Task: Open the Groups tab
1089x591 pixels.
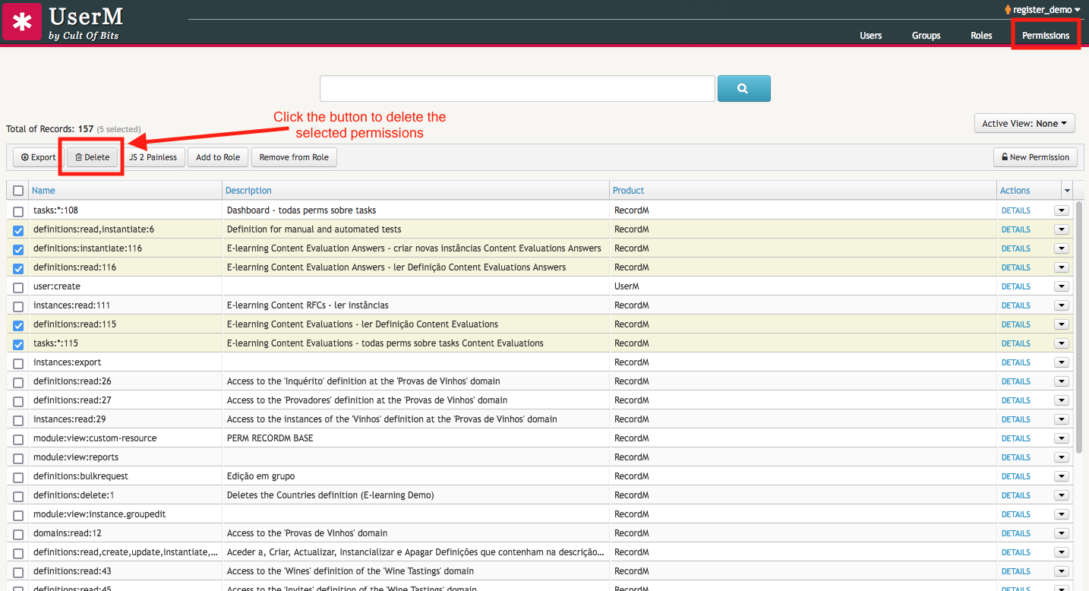Action: tap(926, 36)
